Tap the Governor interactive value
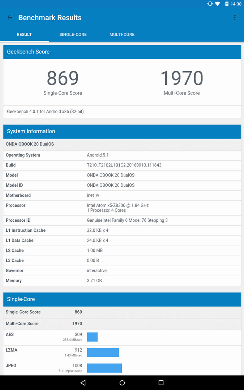This screenshot has height=390, width=244. pyautogui.click(x=97, y=270)
